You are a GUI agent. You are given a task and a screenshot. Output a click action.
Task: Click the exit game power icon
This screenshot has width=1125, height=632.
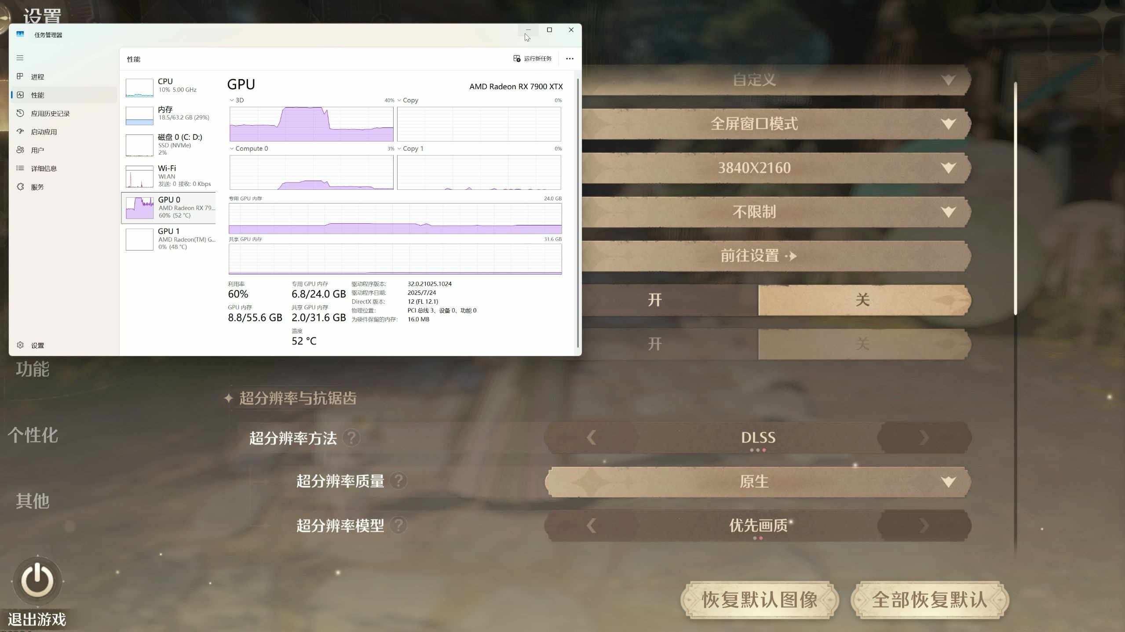(37, 580)
